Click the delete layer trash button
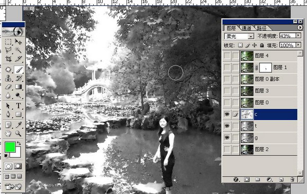Viewport: 307px width, 194px height. [292, 180]
